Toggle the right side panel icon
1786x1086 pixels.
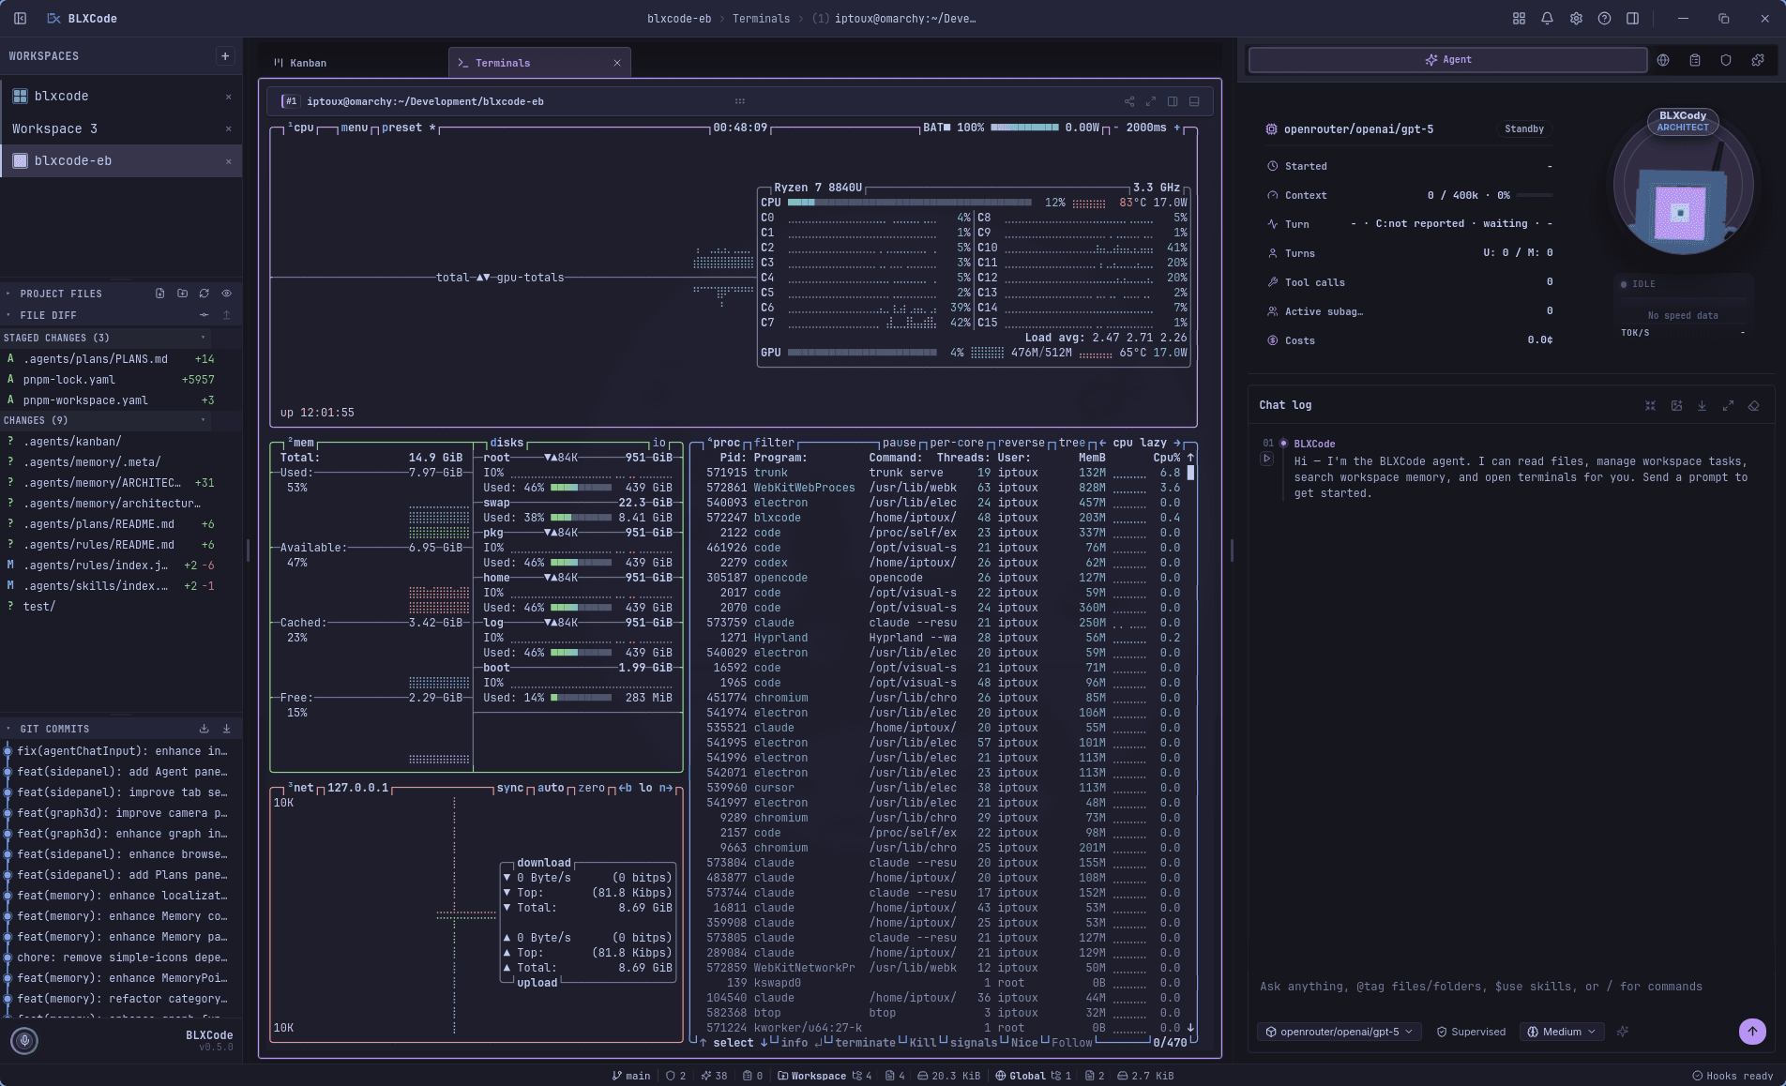tap(1632, 19)
